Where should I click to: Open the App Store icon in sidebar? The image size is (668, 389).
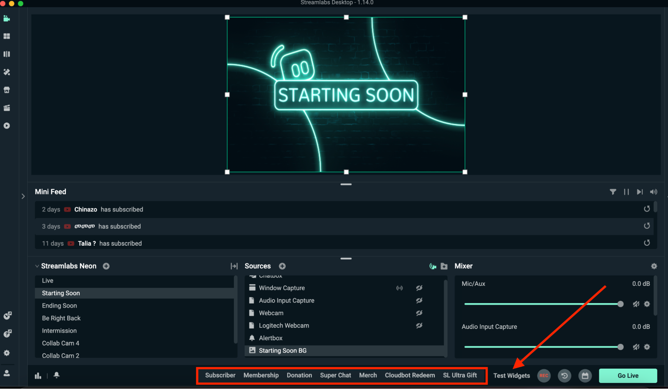[7, 90]
